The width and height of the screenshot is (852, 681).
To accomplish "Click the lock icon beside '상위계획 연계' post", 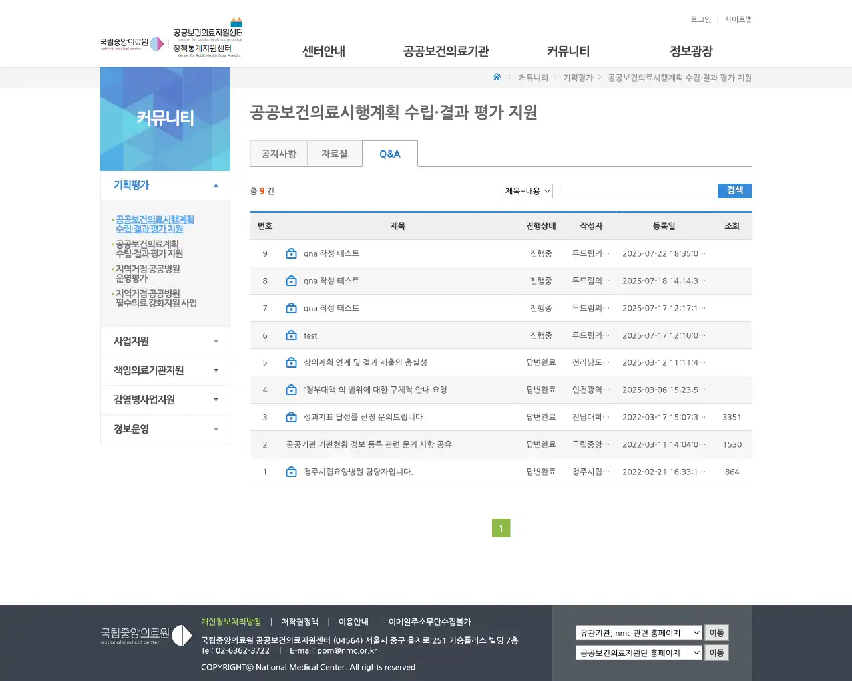I will pos(291,362).
